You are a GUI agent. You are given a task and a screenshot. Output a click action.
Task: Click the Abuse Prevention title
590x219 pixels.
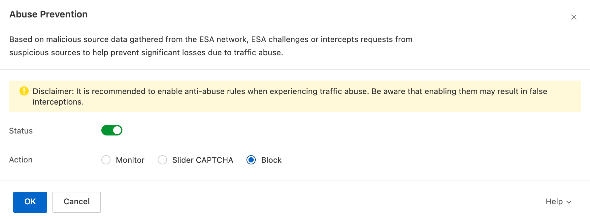tap(49, 14)
